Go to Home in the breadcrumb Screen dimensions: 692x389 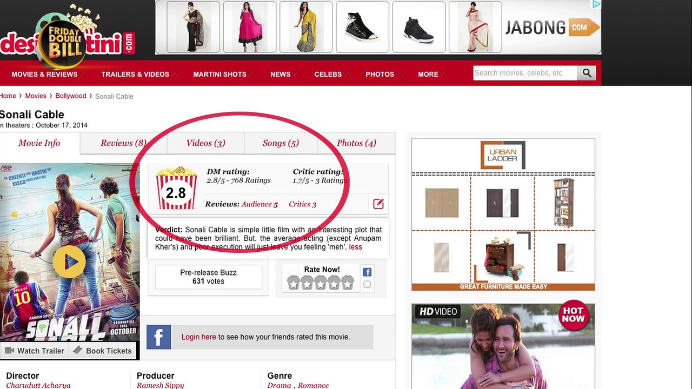[8, 96]
